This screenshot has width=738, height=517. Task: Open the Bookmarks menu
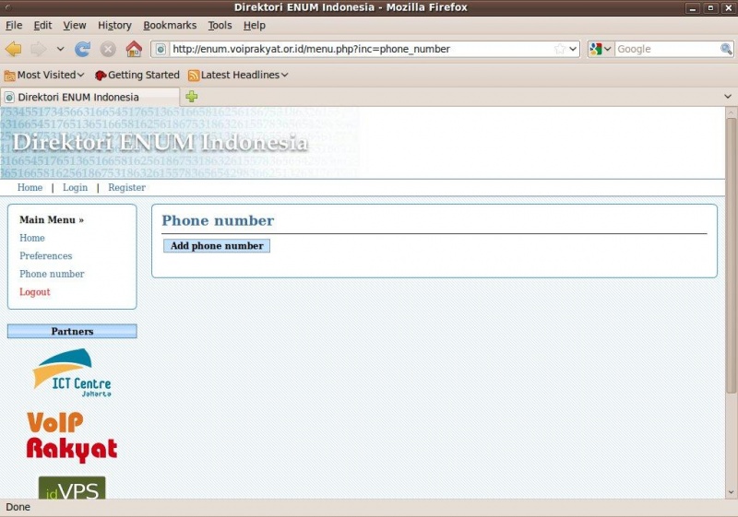[170, 26]
